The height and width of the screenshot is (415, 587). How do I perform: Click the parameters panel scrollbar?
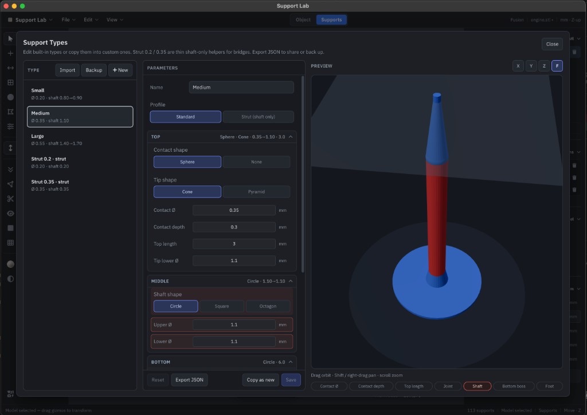click(x=303, y=174)
